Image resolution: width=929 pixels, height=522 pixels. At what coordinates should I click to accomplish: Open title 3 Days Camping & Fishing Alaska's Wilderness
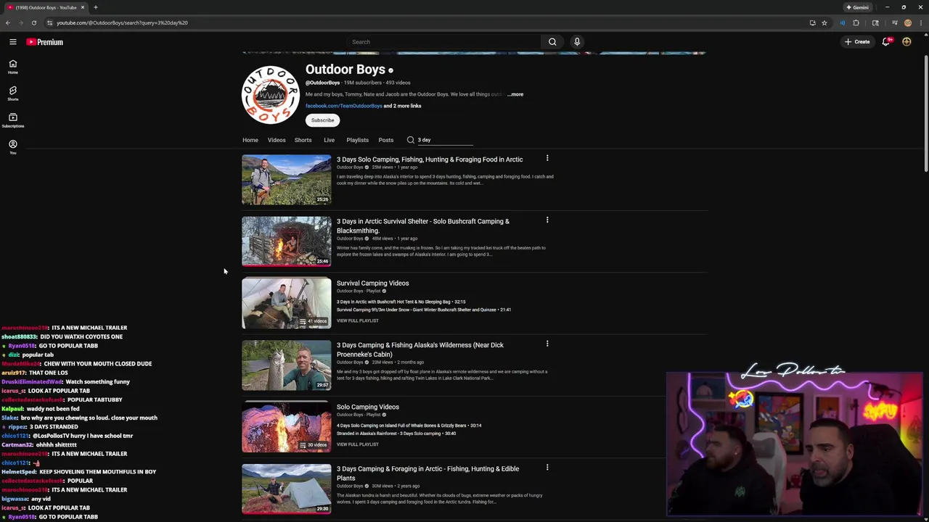pyautogui.click(x=420, y=349)
